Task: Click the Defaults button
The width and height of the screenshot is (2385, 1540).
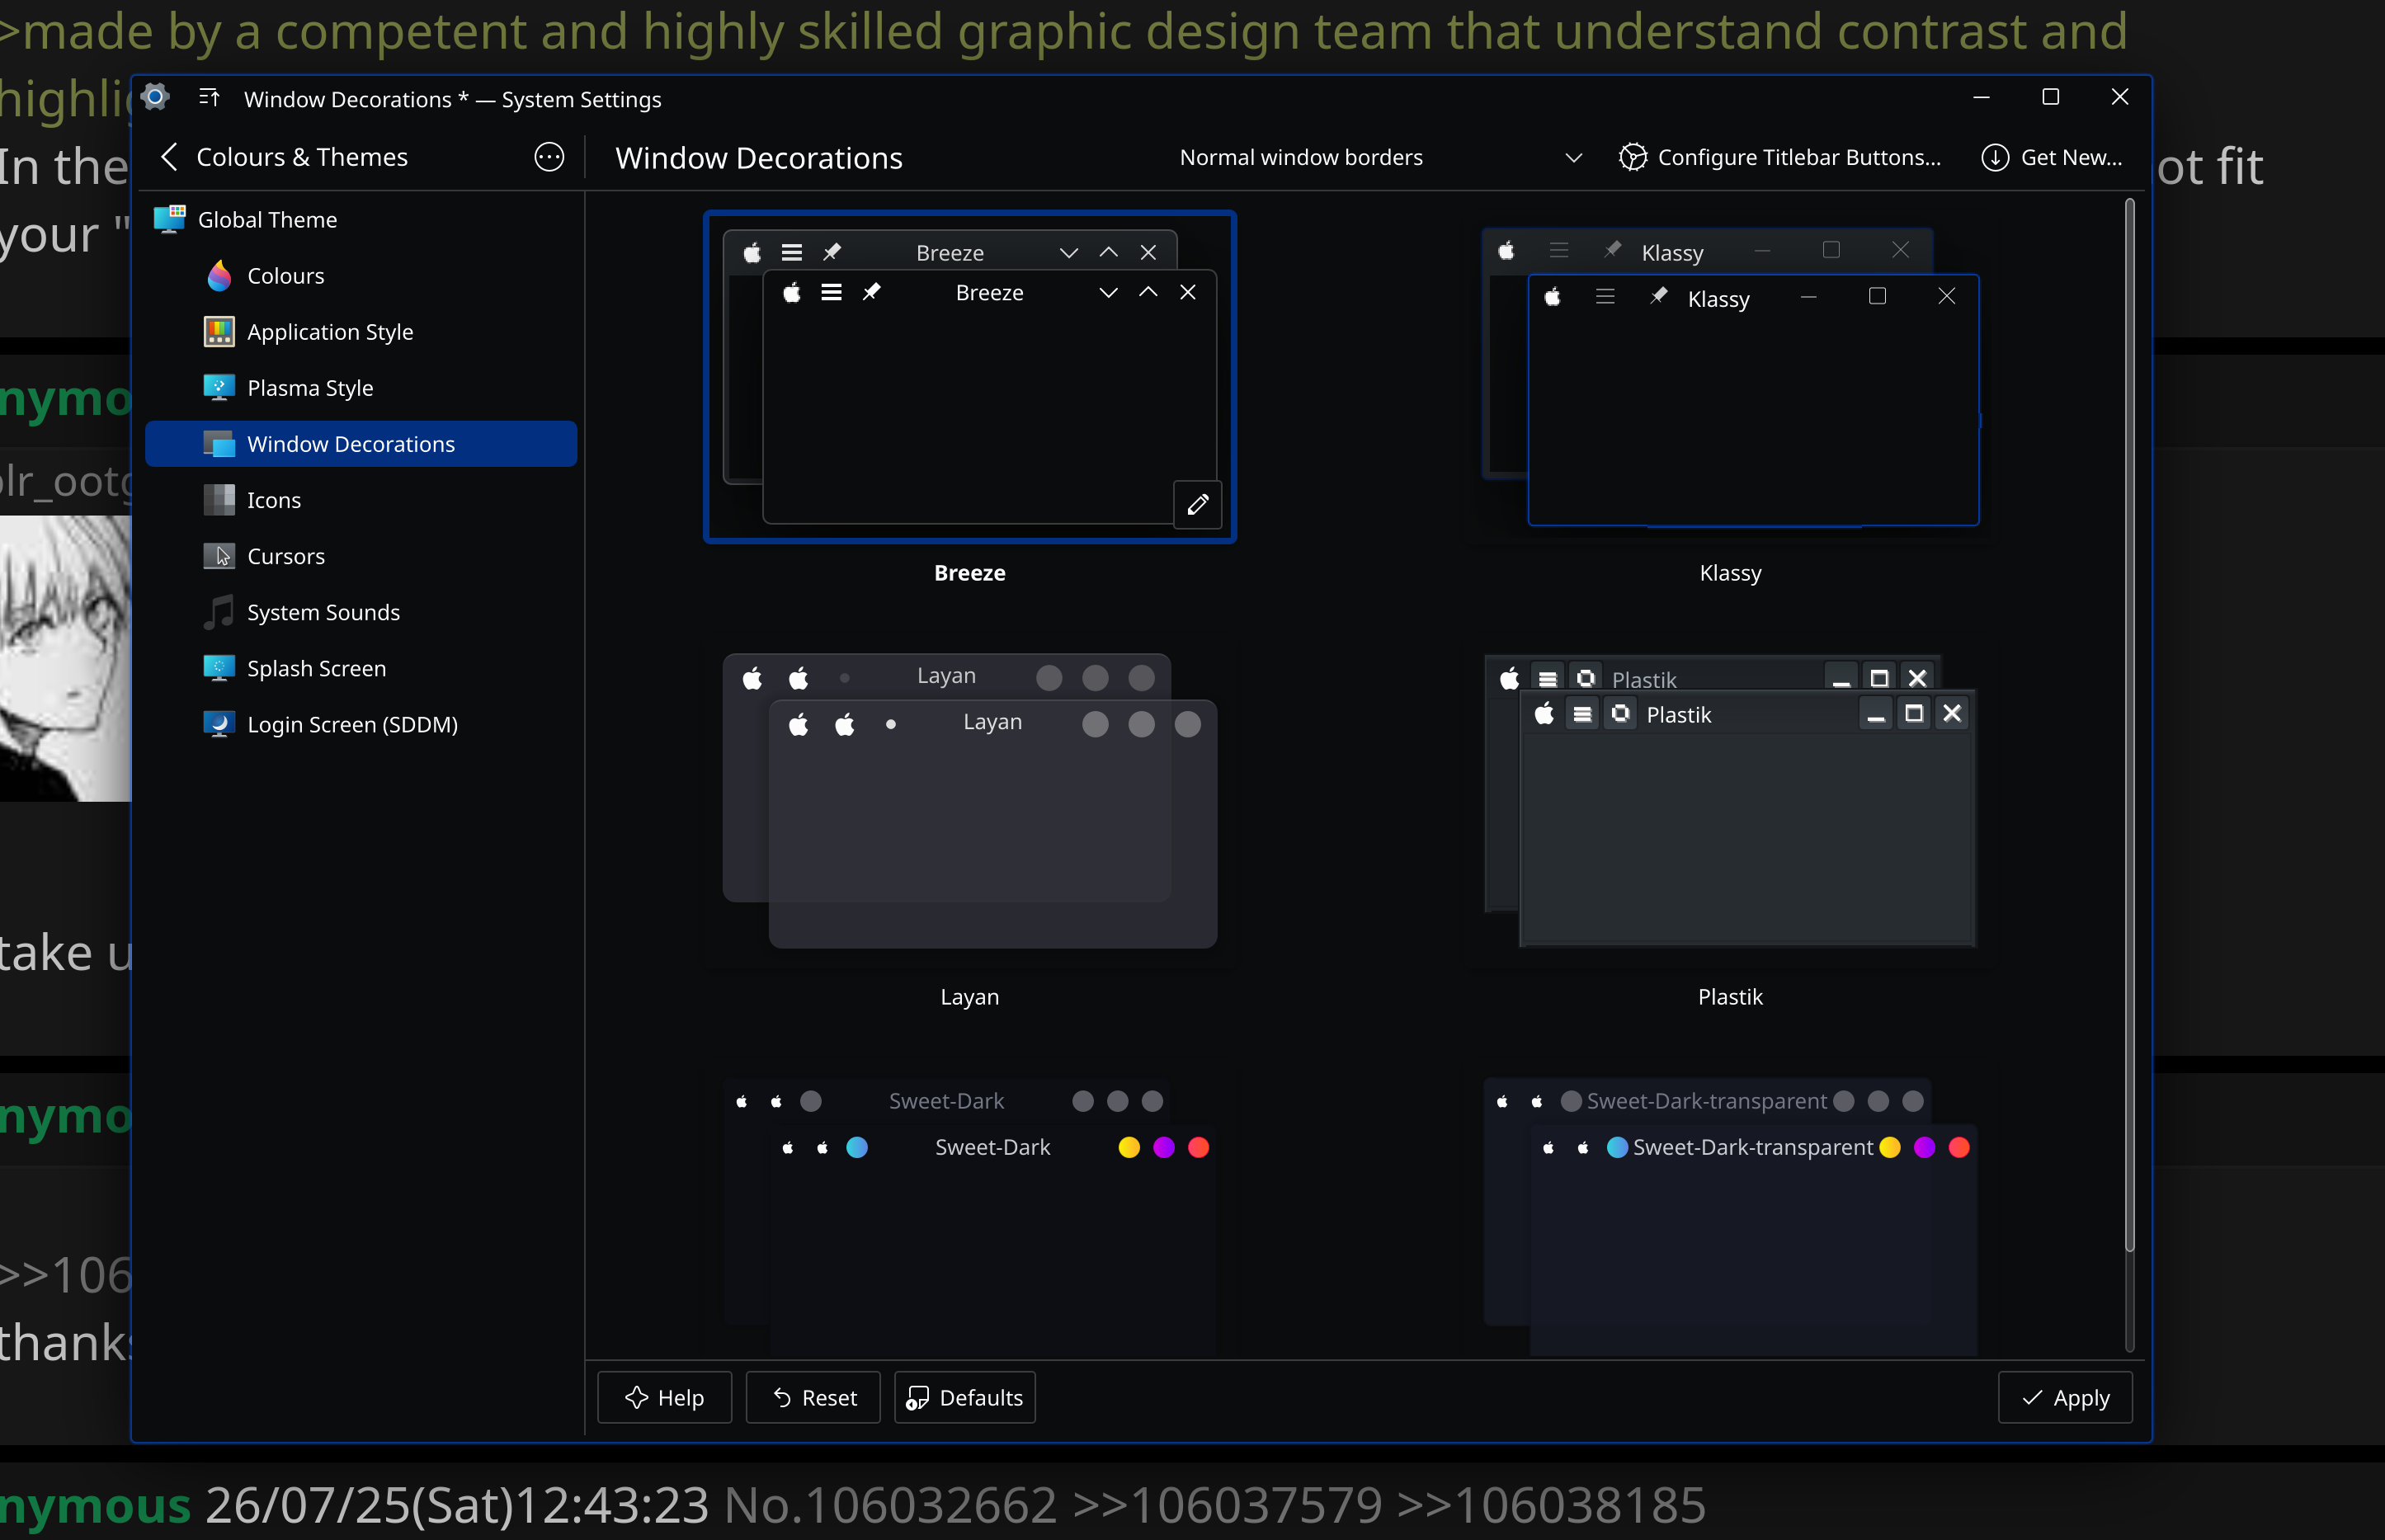Action: point(964,1397)
